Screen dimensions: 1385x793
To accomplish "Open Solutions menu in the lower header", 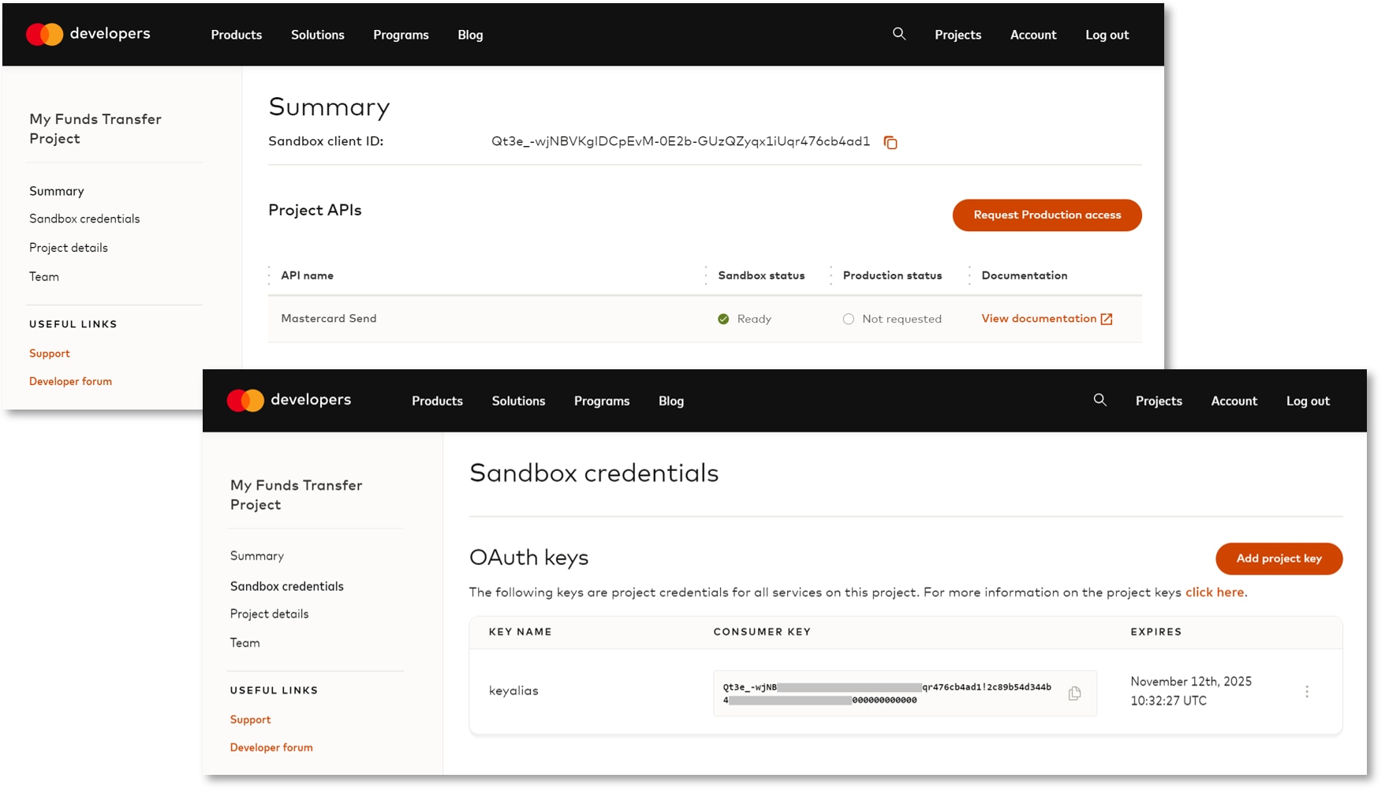I will (518, 401).
